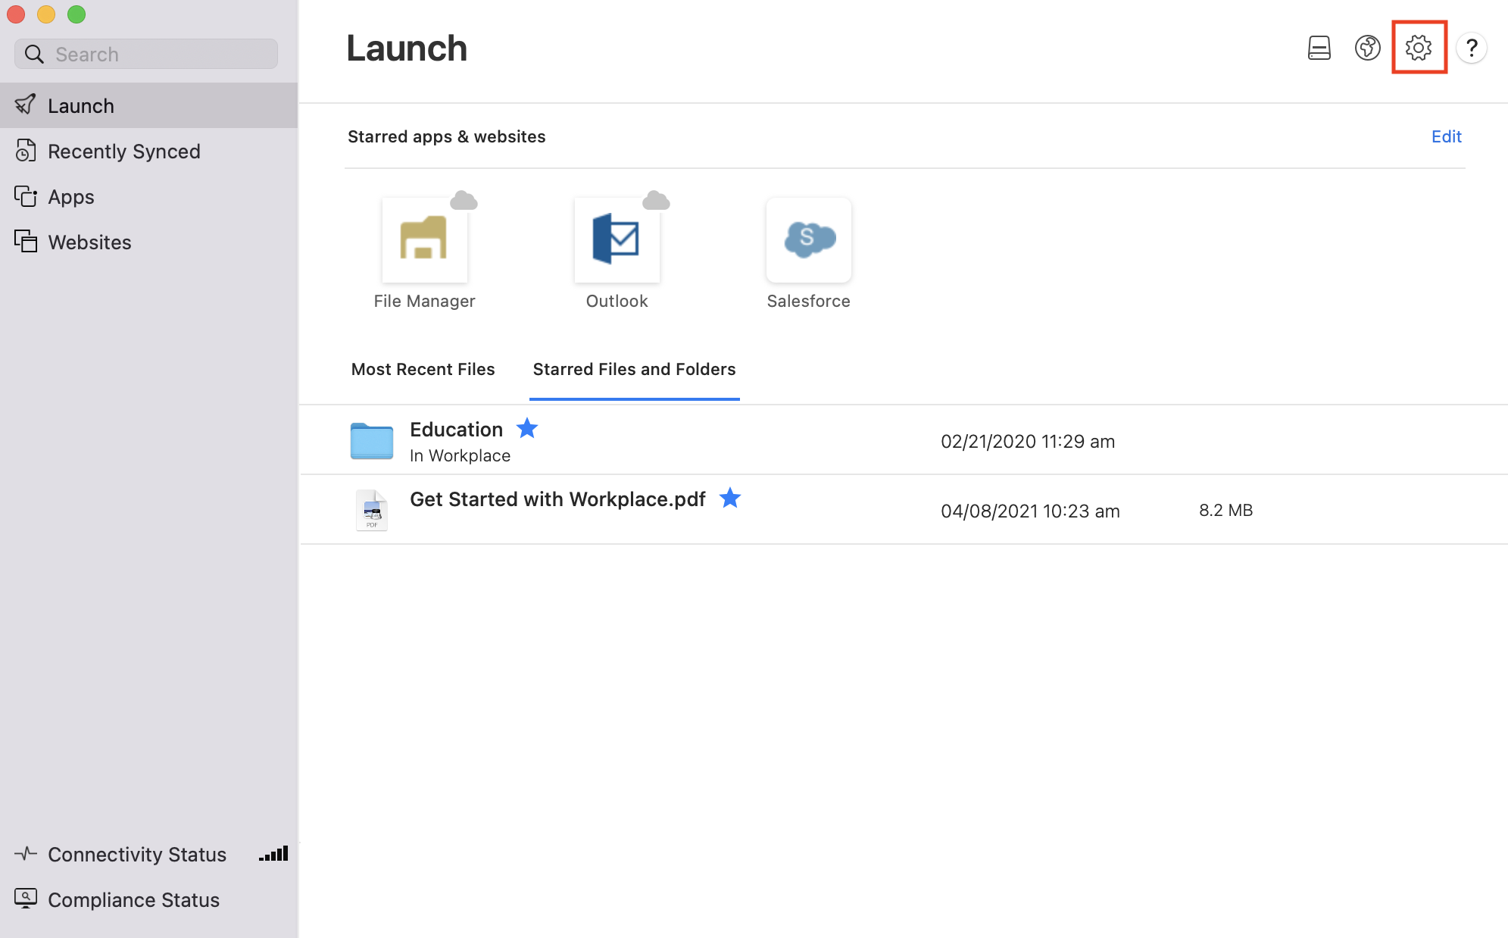Screen dimensions: 1508x938
Task: Open the Apps section
Action: tap(71, 196)
